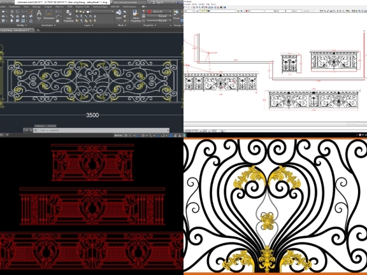This screenshot has height=275, width=367.
Task: Expand the Modify panel dropdown
Action: [22, 25]
